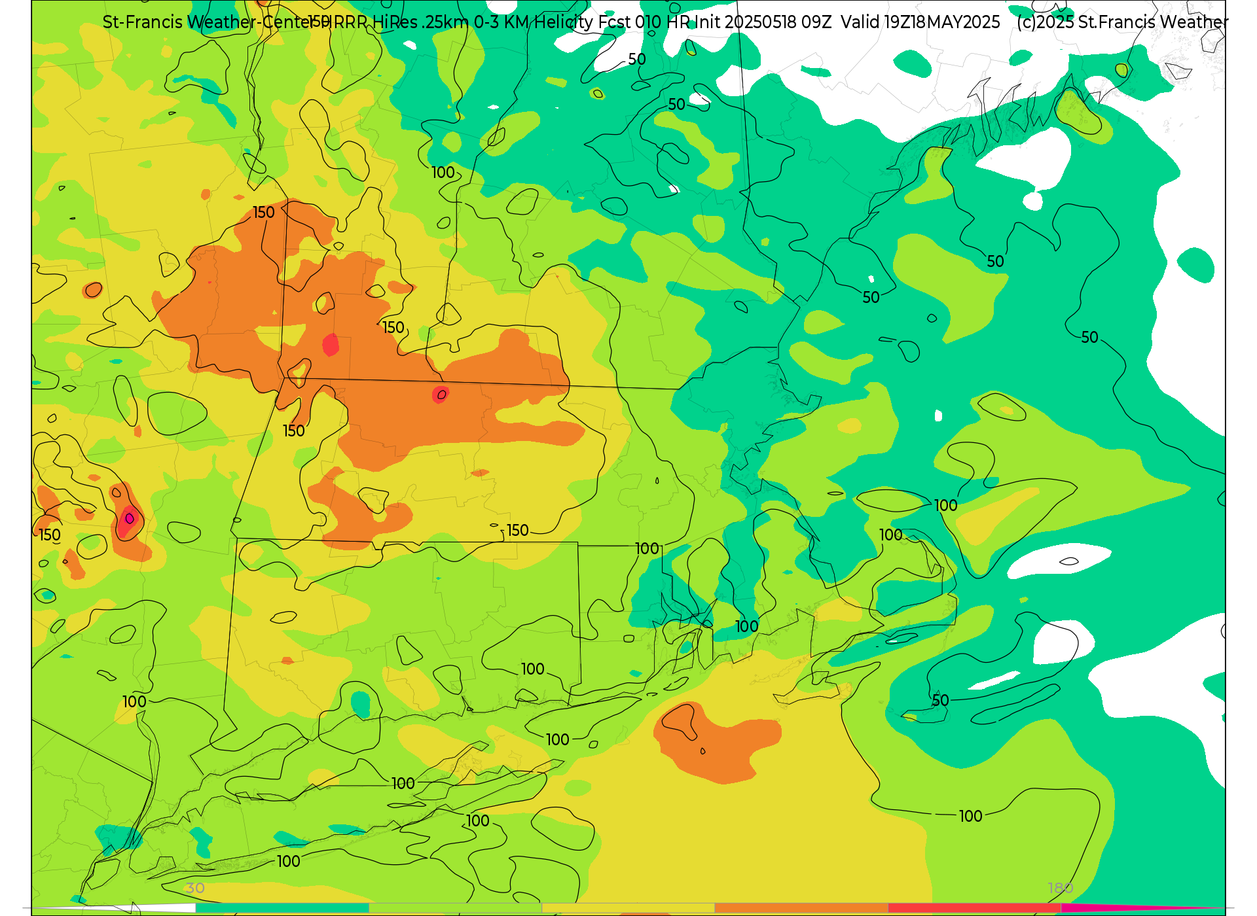Click the "0-3 KM Helicity" title text

point(533,22)
